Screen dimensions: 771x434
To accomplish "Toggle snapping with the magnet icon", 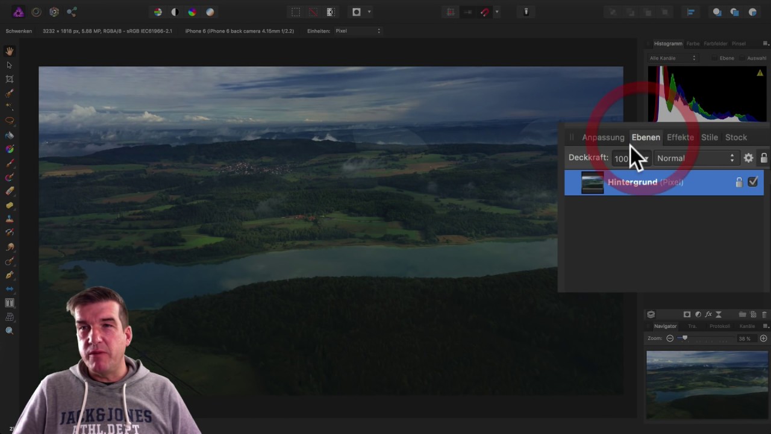I will pos(485,12).
